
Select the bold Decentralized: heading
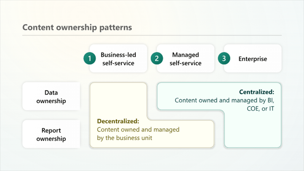coord(118,121)
